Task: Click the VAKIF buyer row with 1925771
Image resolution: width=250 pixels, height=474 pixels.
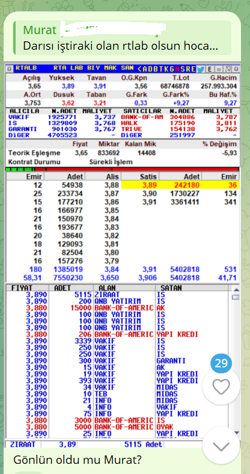Action: coord(62,117)
